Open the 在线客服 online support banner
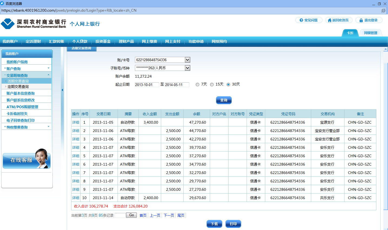The width and height of the screenshot is (388, 230). (26, 160)
